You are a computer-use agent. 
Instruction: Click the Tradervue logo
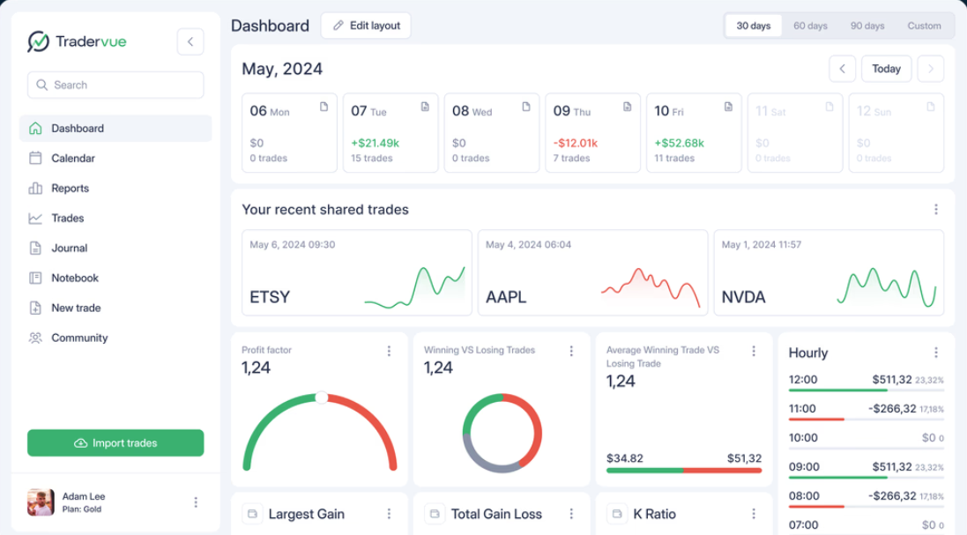pos(77,41)
